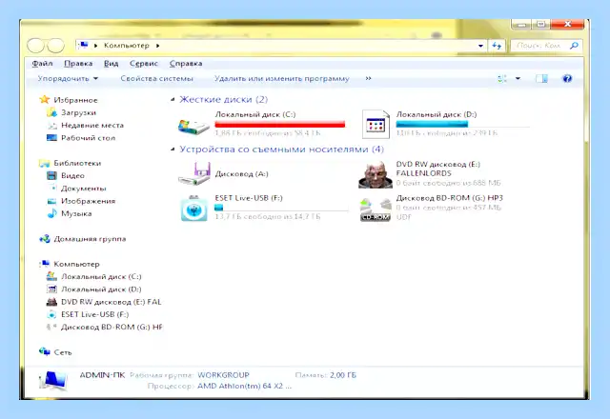Toggle the preview pane icon
Screen dimensions: 610x419
tap(541, 78)
